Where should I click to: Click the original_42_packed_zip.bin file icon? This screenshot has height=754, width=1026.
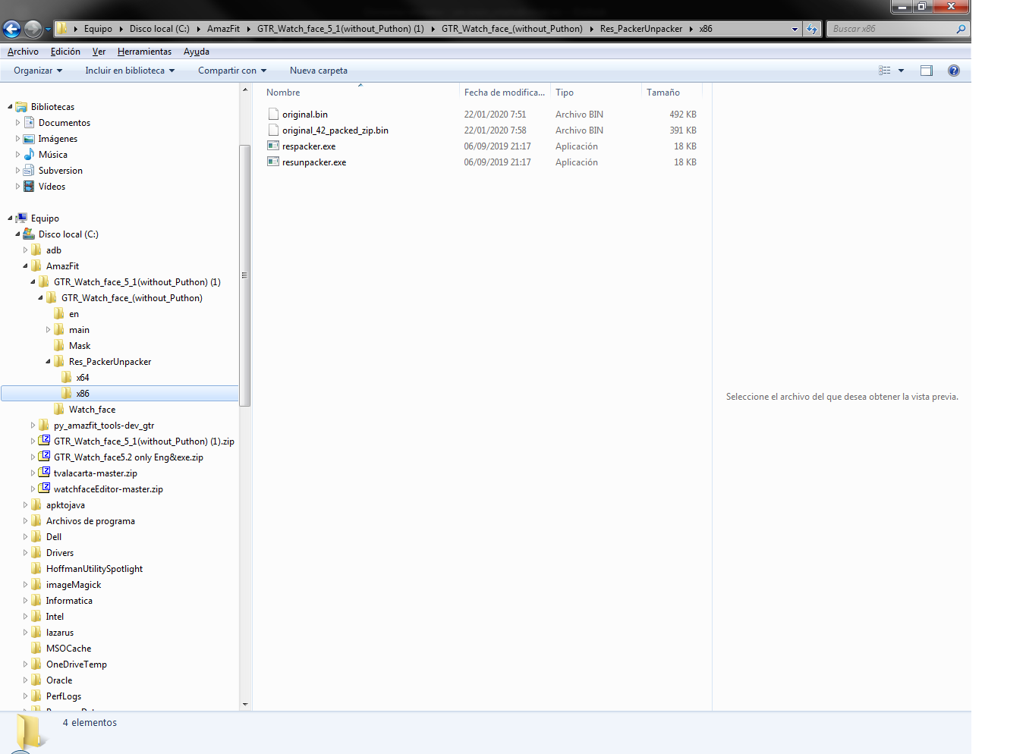click(x=273, y=130)
